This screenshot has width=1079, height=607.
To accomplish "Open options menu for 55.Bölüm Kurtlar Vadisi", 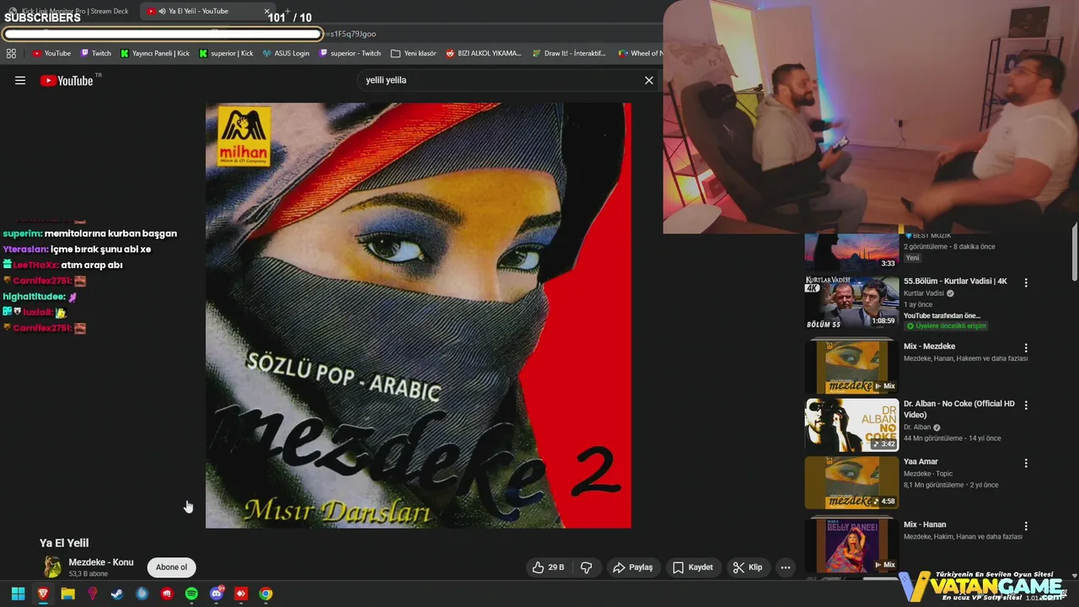I will point(1026,282).
